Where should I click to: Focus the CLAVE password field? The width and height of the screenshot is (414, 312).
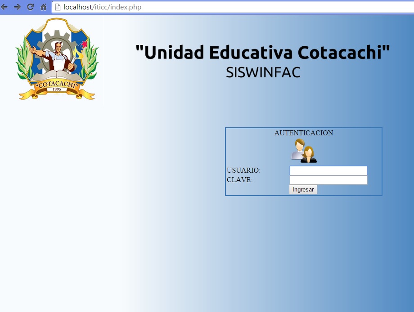click(328, 180)
